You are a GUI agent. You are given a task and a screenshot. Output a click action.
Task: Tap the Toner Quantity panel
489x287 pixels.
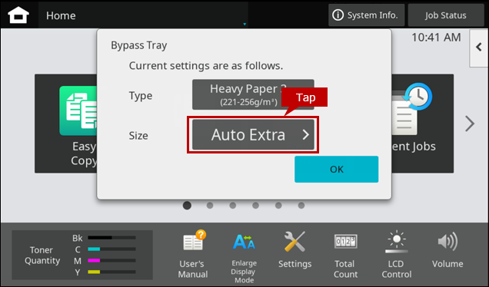[x=82, y=255]
